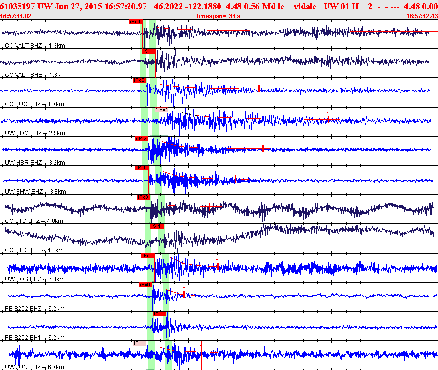Click the 'CC VALT BHE -- 1.3km' channel label
The height and width of the screenshot is (370, 438).
35,75
